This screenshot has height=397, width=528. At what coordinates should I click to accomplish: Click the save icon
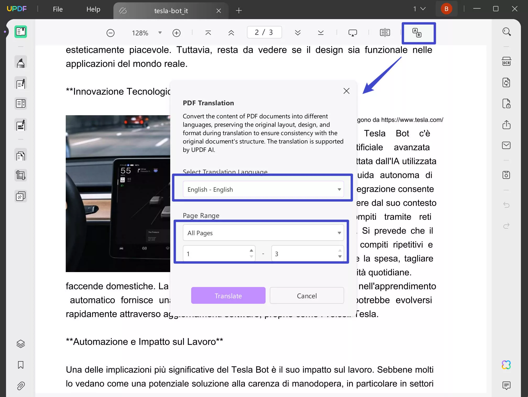pos(507,175)
